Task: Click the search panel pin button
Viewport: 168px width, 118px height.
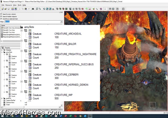Action: point(60,12)
